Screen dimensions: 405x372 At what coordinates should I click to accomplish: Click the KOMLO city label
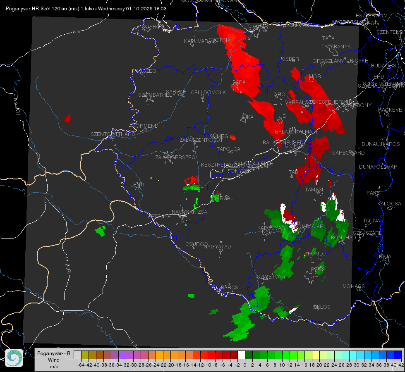click(317, 254)
